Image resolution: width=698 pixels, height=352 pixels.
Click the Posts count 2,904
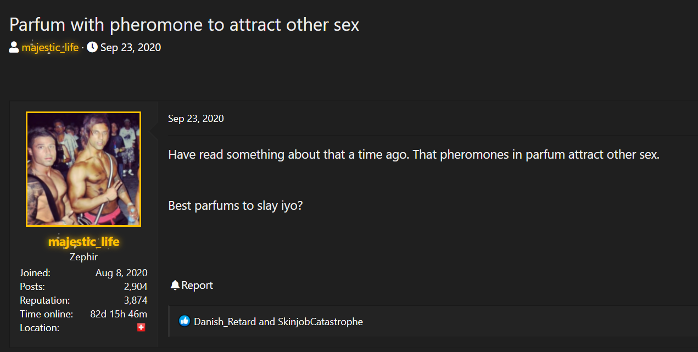pyautogui.click(x=136, y=287)
